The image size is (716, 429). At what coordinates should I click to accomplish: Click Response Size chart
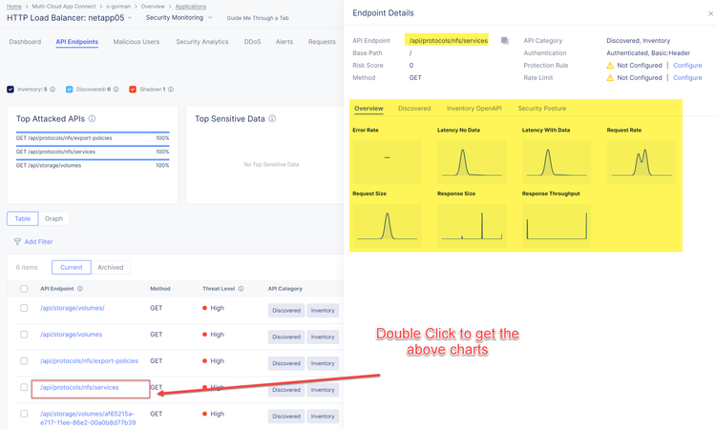click(472, 226)
